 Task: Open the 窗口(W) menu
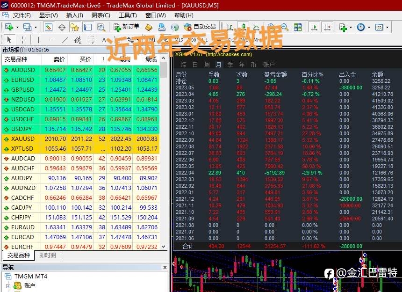click(155, 15)
